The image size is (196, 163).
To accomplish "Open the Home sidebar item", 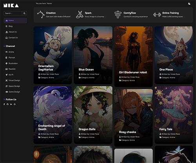I will click(x=15, y=20).
